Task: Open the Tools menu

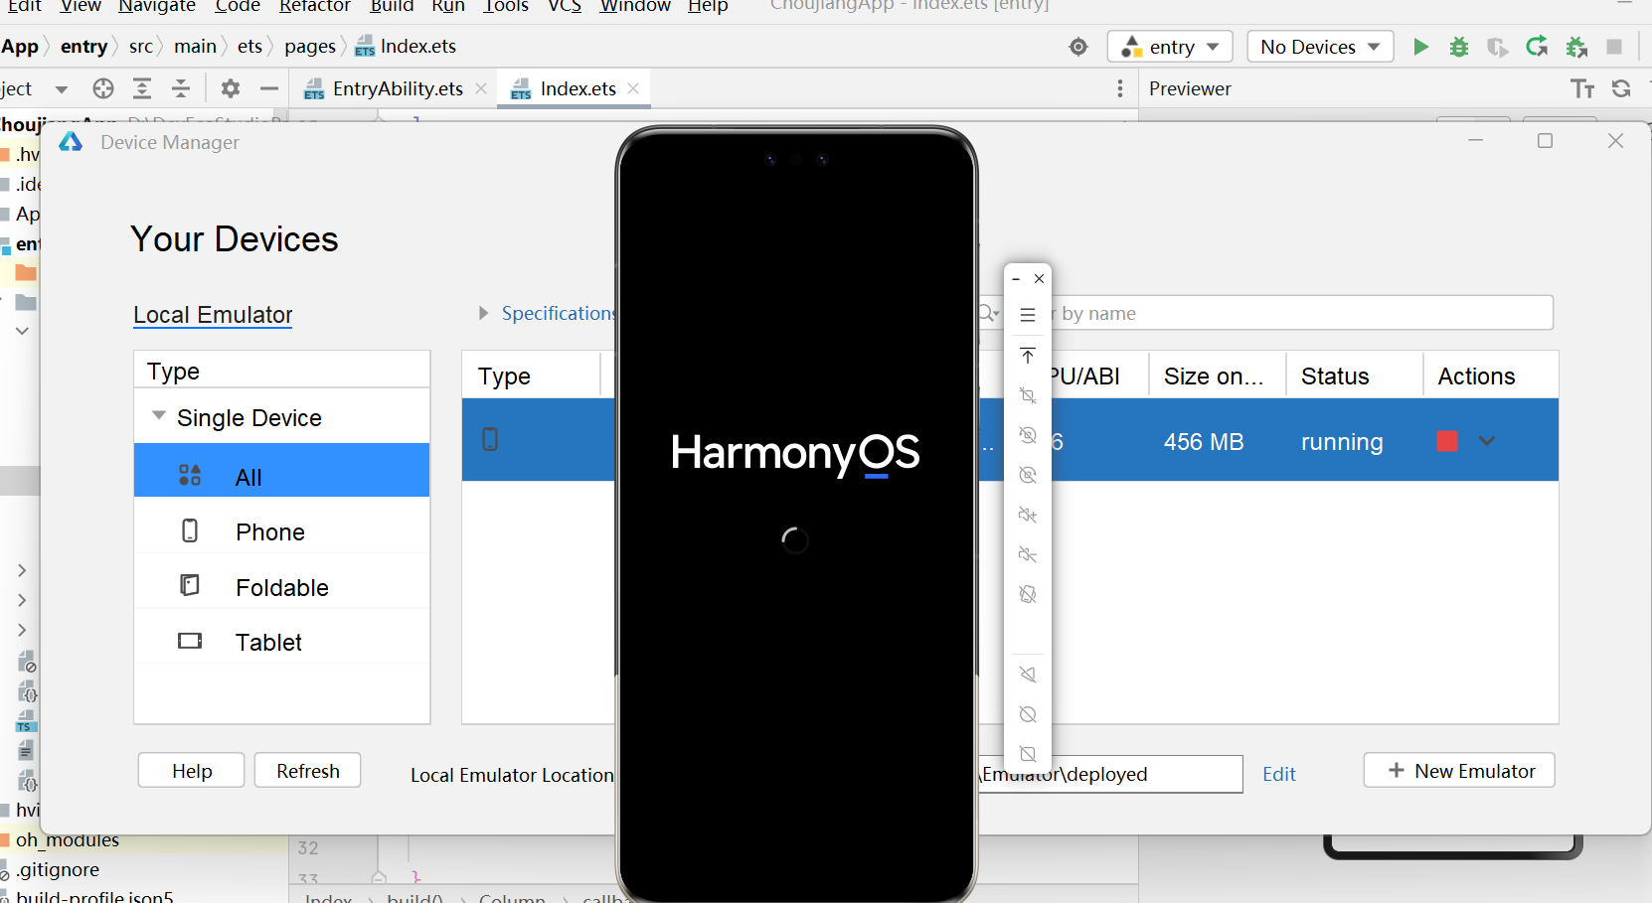Action: [506, 6]
